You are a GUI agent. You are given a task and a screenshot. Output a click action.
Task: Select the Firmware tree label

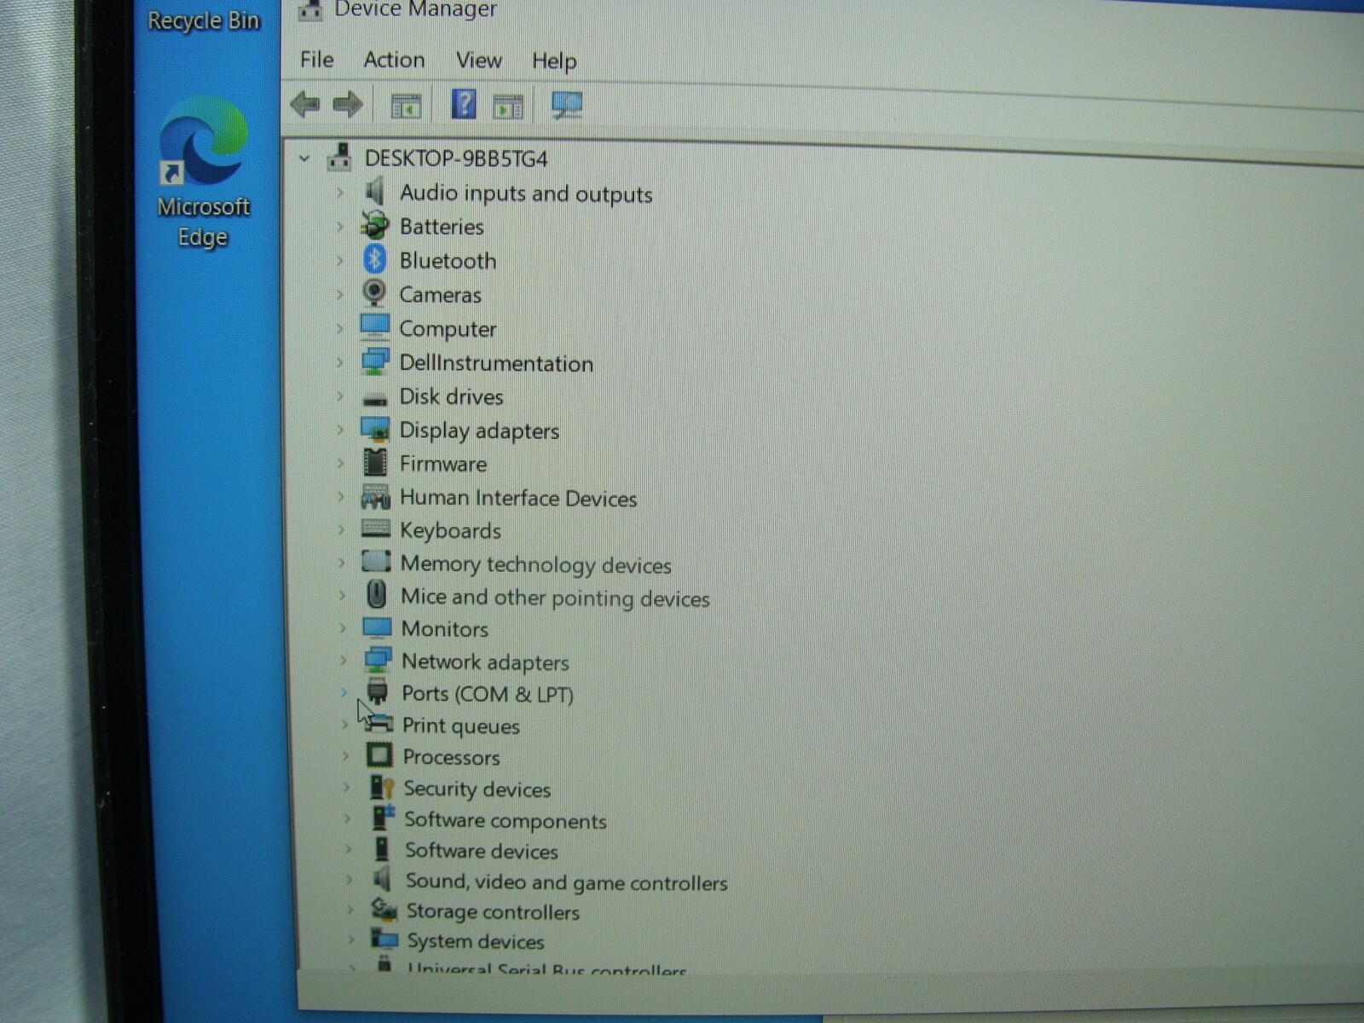pos(443,464)
